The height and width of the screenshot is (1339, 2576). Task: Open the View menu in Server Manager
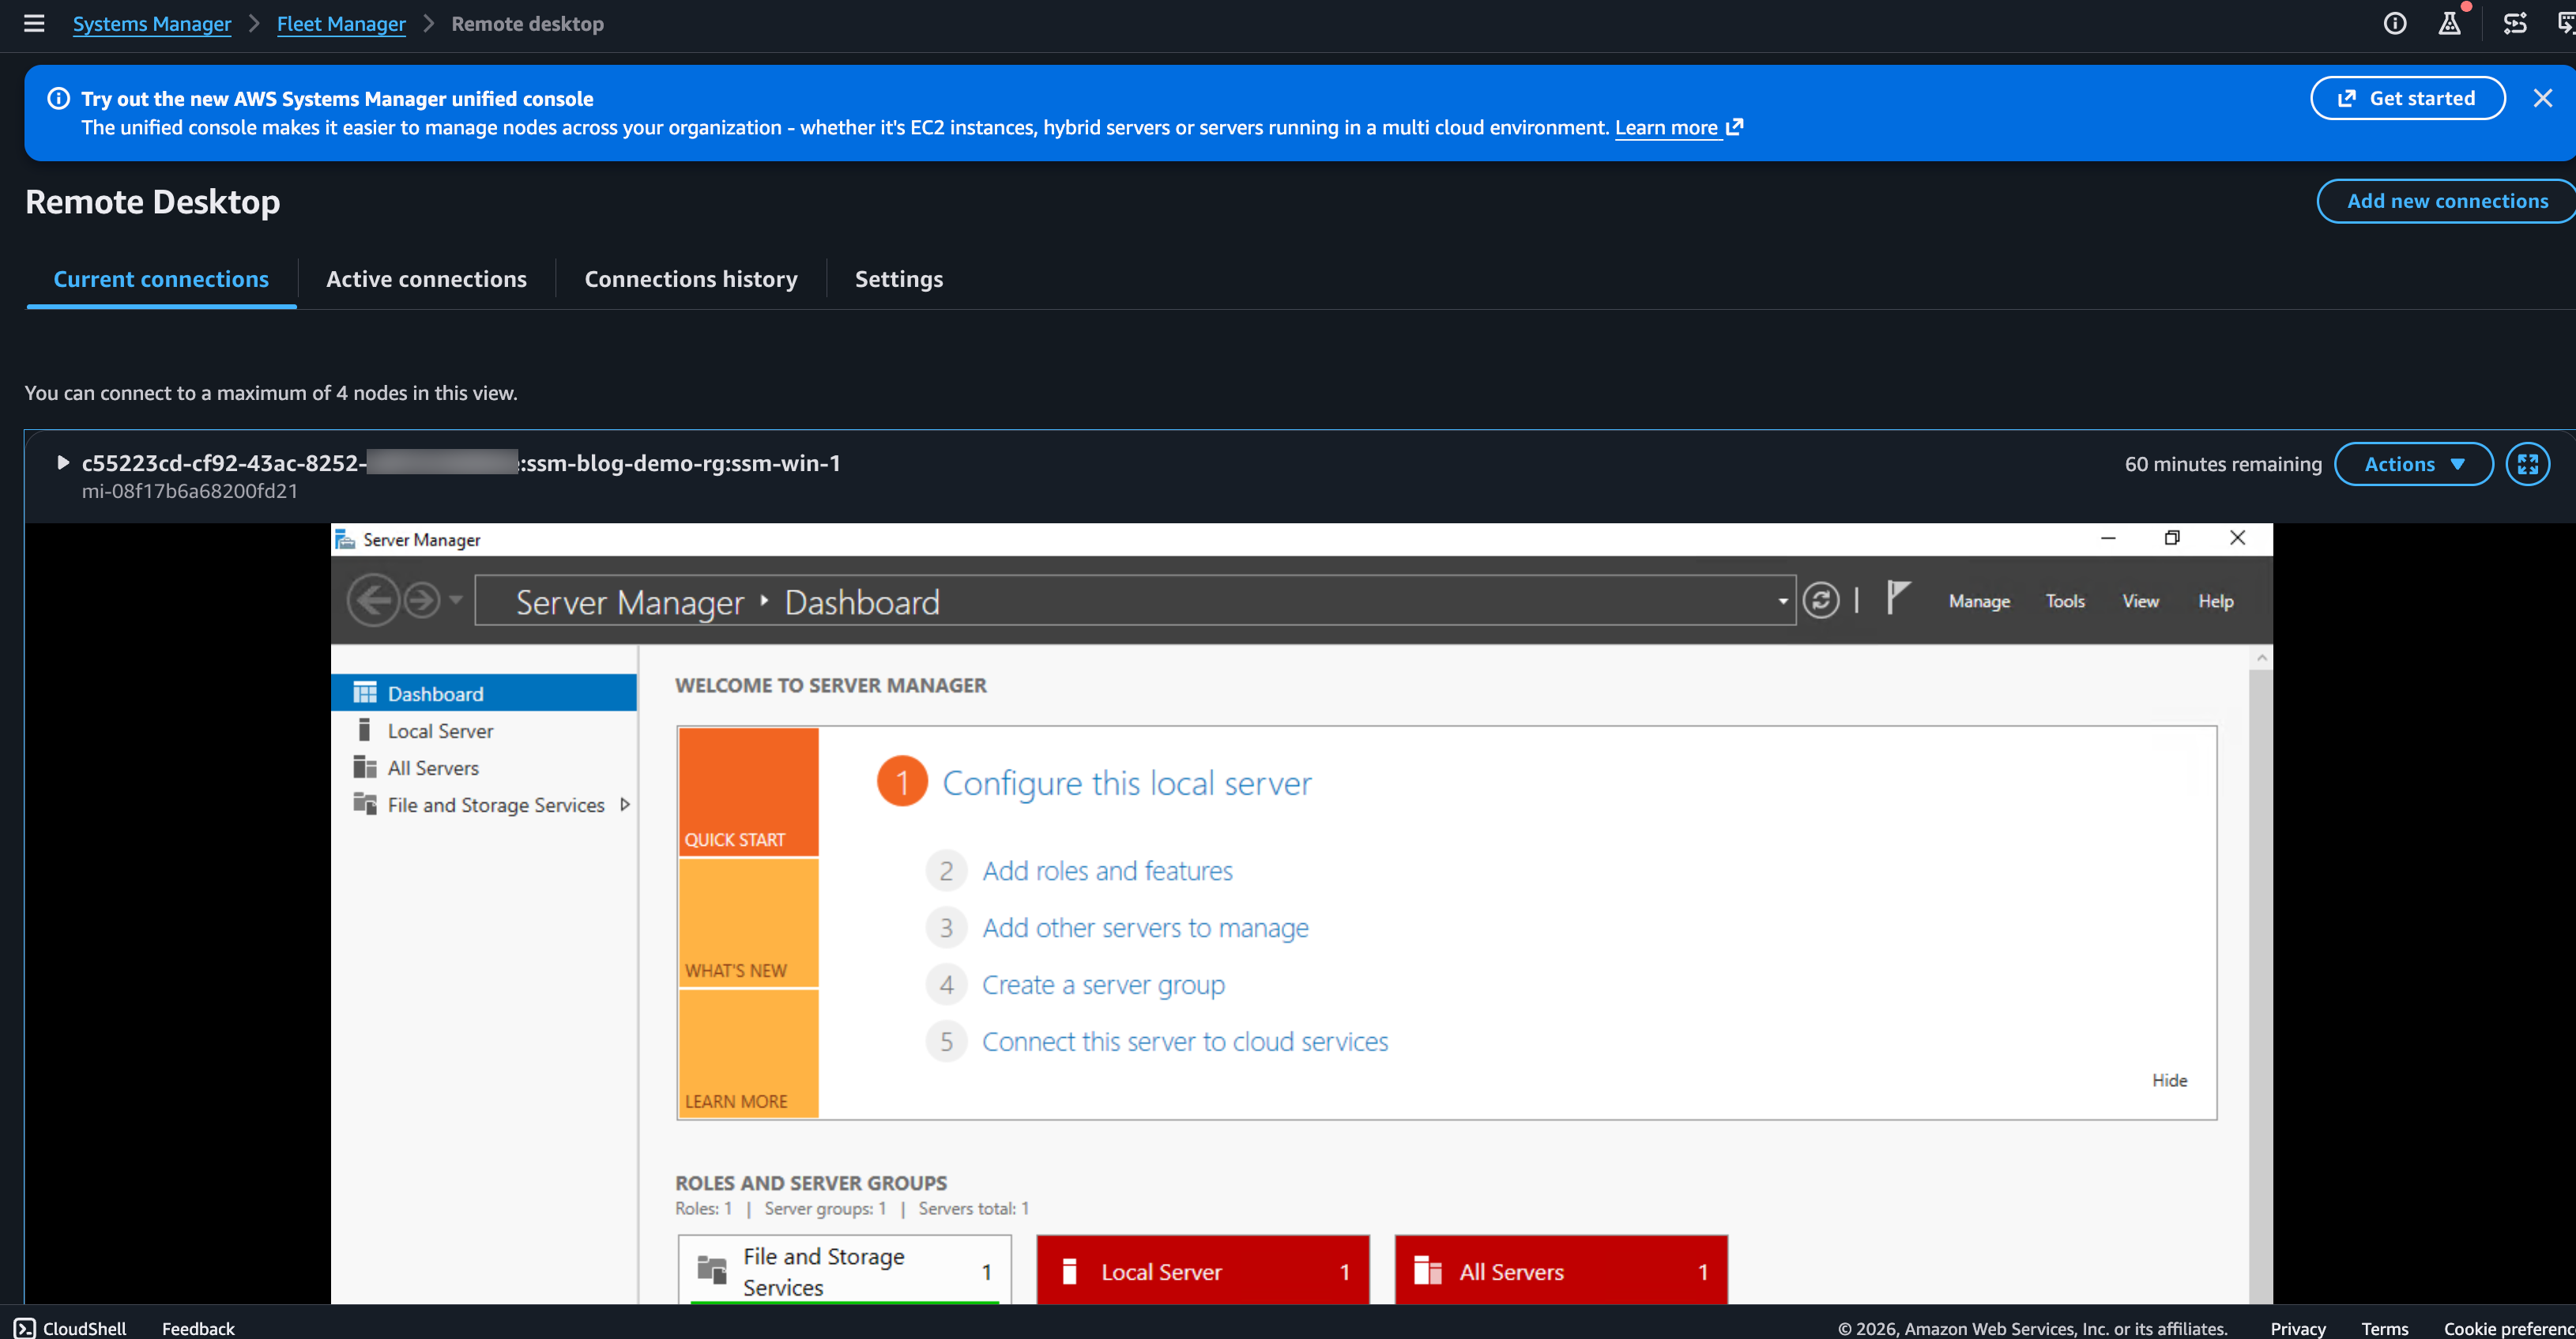(x=2140, y=601)
